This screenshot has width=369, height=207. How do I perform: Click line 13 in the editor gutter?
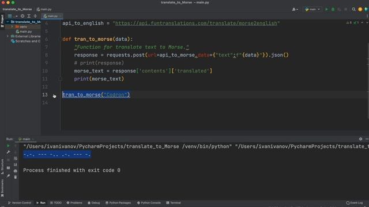[45, 95]
